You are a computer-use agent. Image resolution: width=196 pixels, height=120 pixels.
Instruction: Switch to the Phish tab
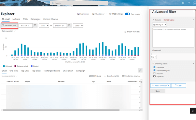pyautogui.click(x=25, y=19)
